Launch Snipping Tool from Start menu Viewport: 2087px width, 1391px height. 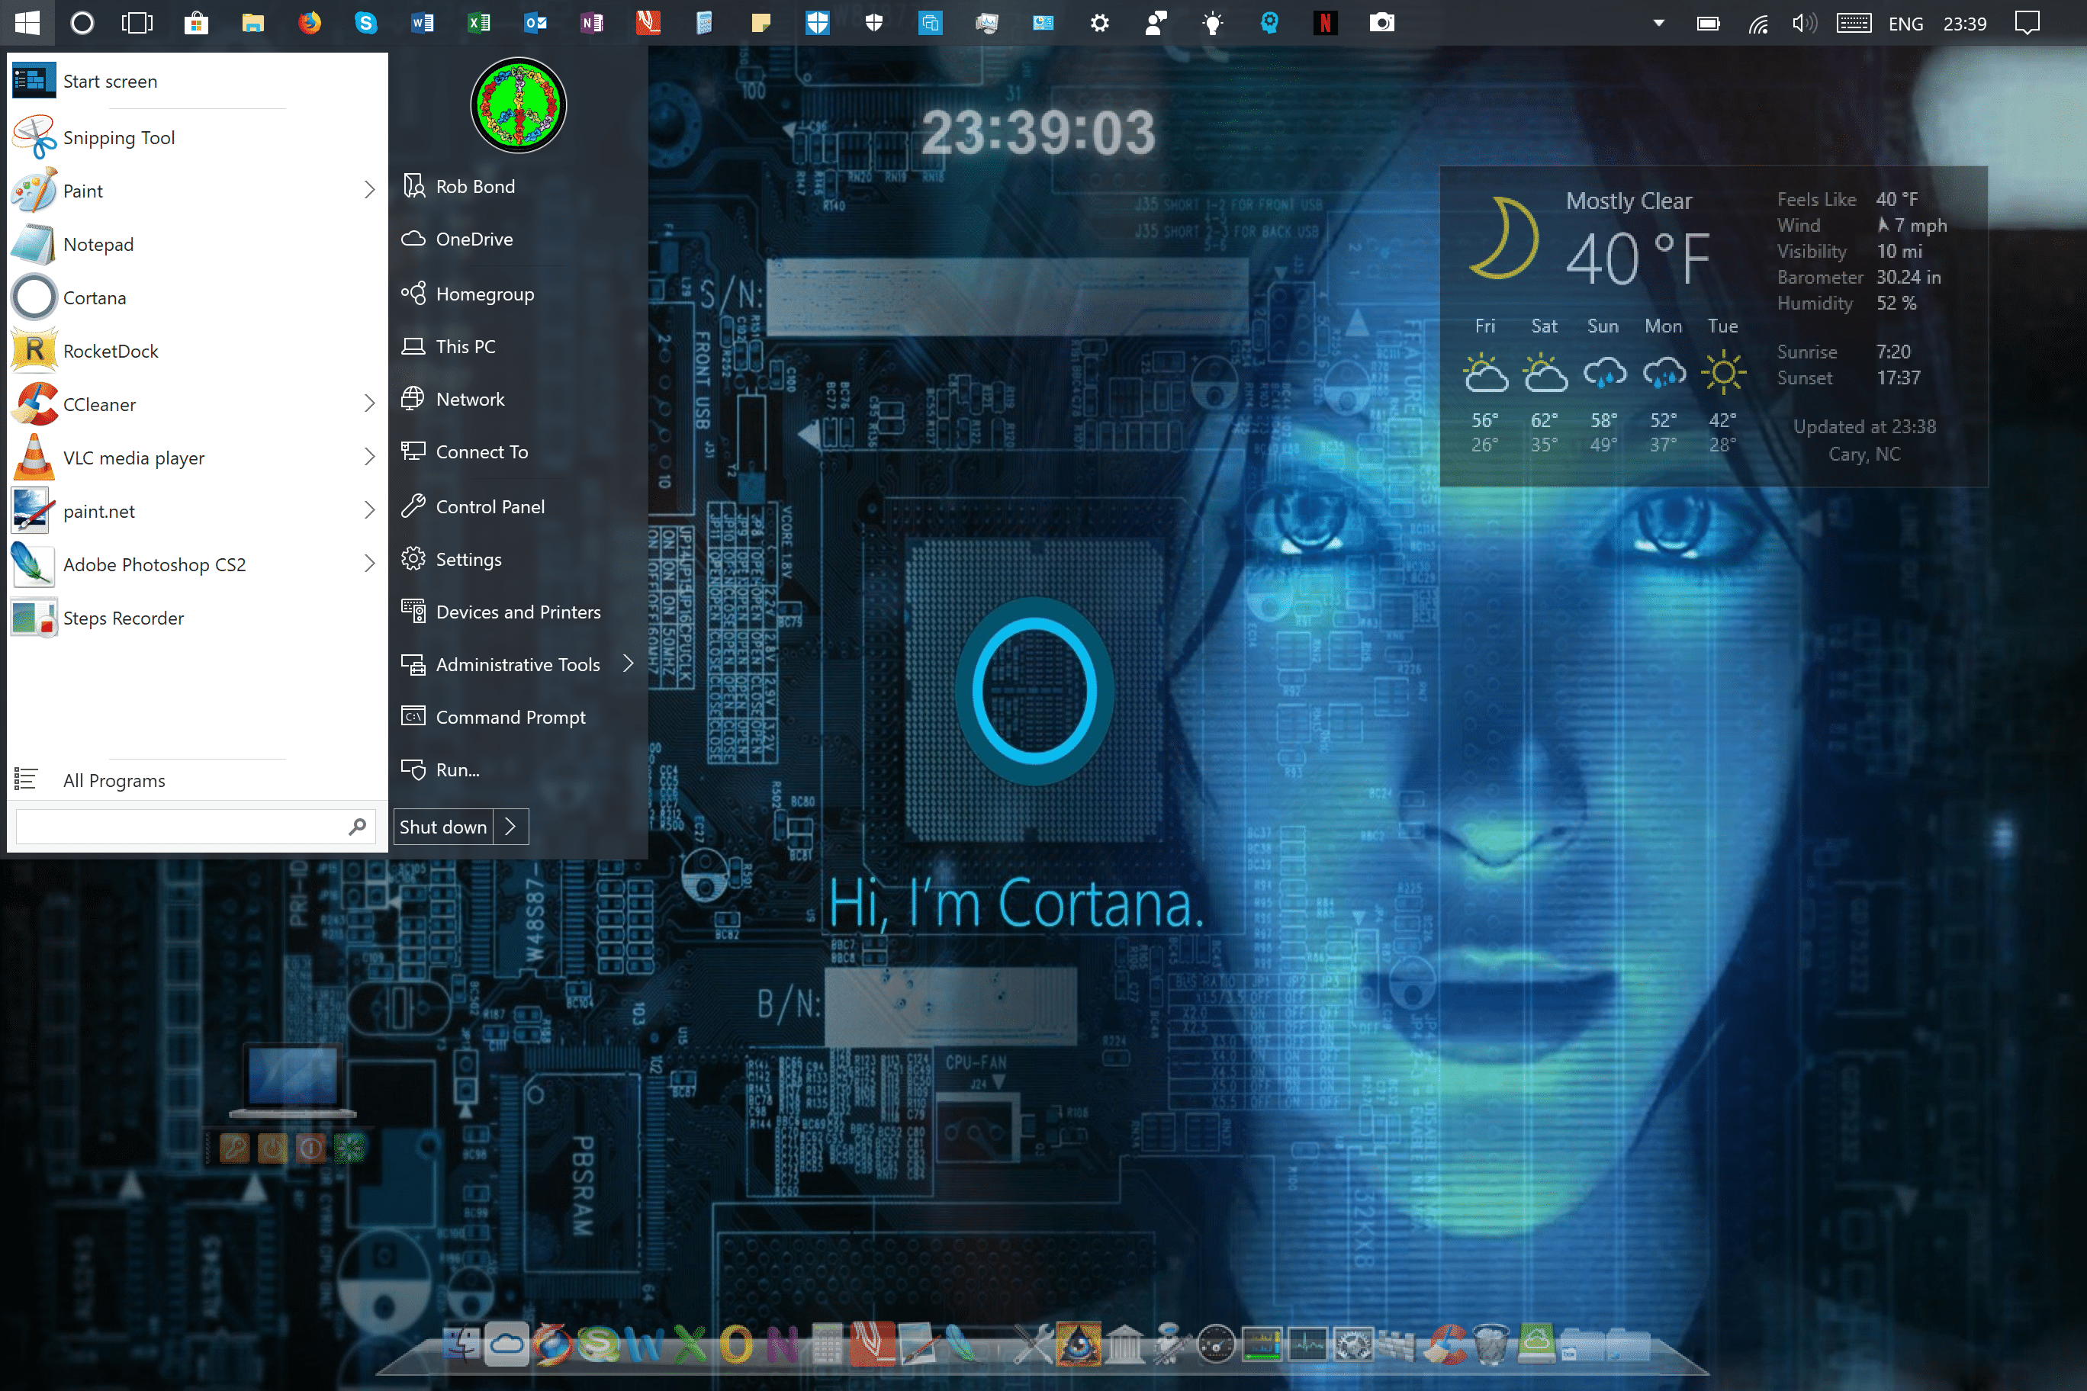coord(197,137)
